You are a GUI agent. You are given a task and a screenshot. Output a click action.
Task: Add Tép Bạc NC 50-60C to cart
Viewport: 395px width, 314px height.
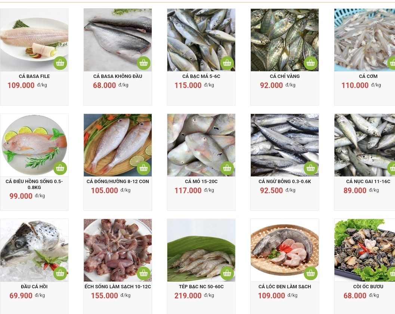(x=227, y=273)
